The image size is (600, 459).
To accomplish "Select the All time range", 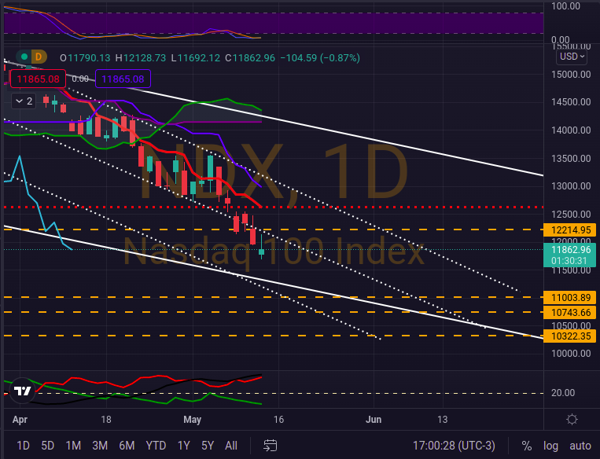I will (231, 446).
